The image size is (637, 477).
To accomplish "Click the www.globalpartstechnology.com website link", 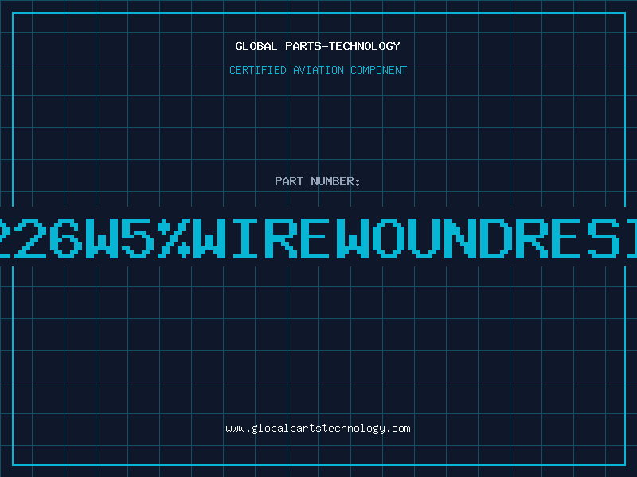I will click(318, 429).
